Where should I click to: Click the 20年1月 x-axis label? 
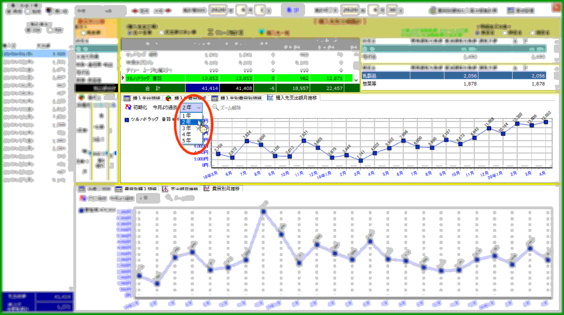click(x=495, y=175)
